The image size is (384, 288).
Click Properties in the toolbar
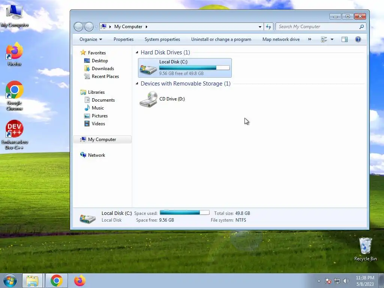click(123, 39)
